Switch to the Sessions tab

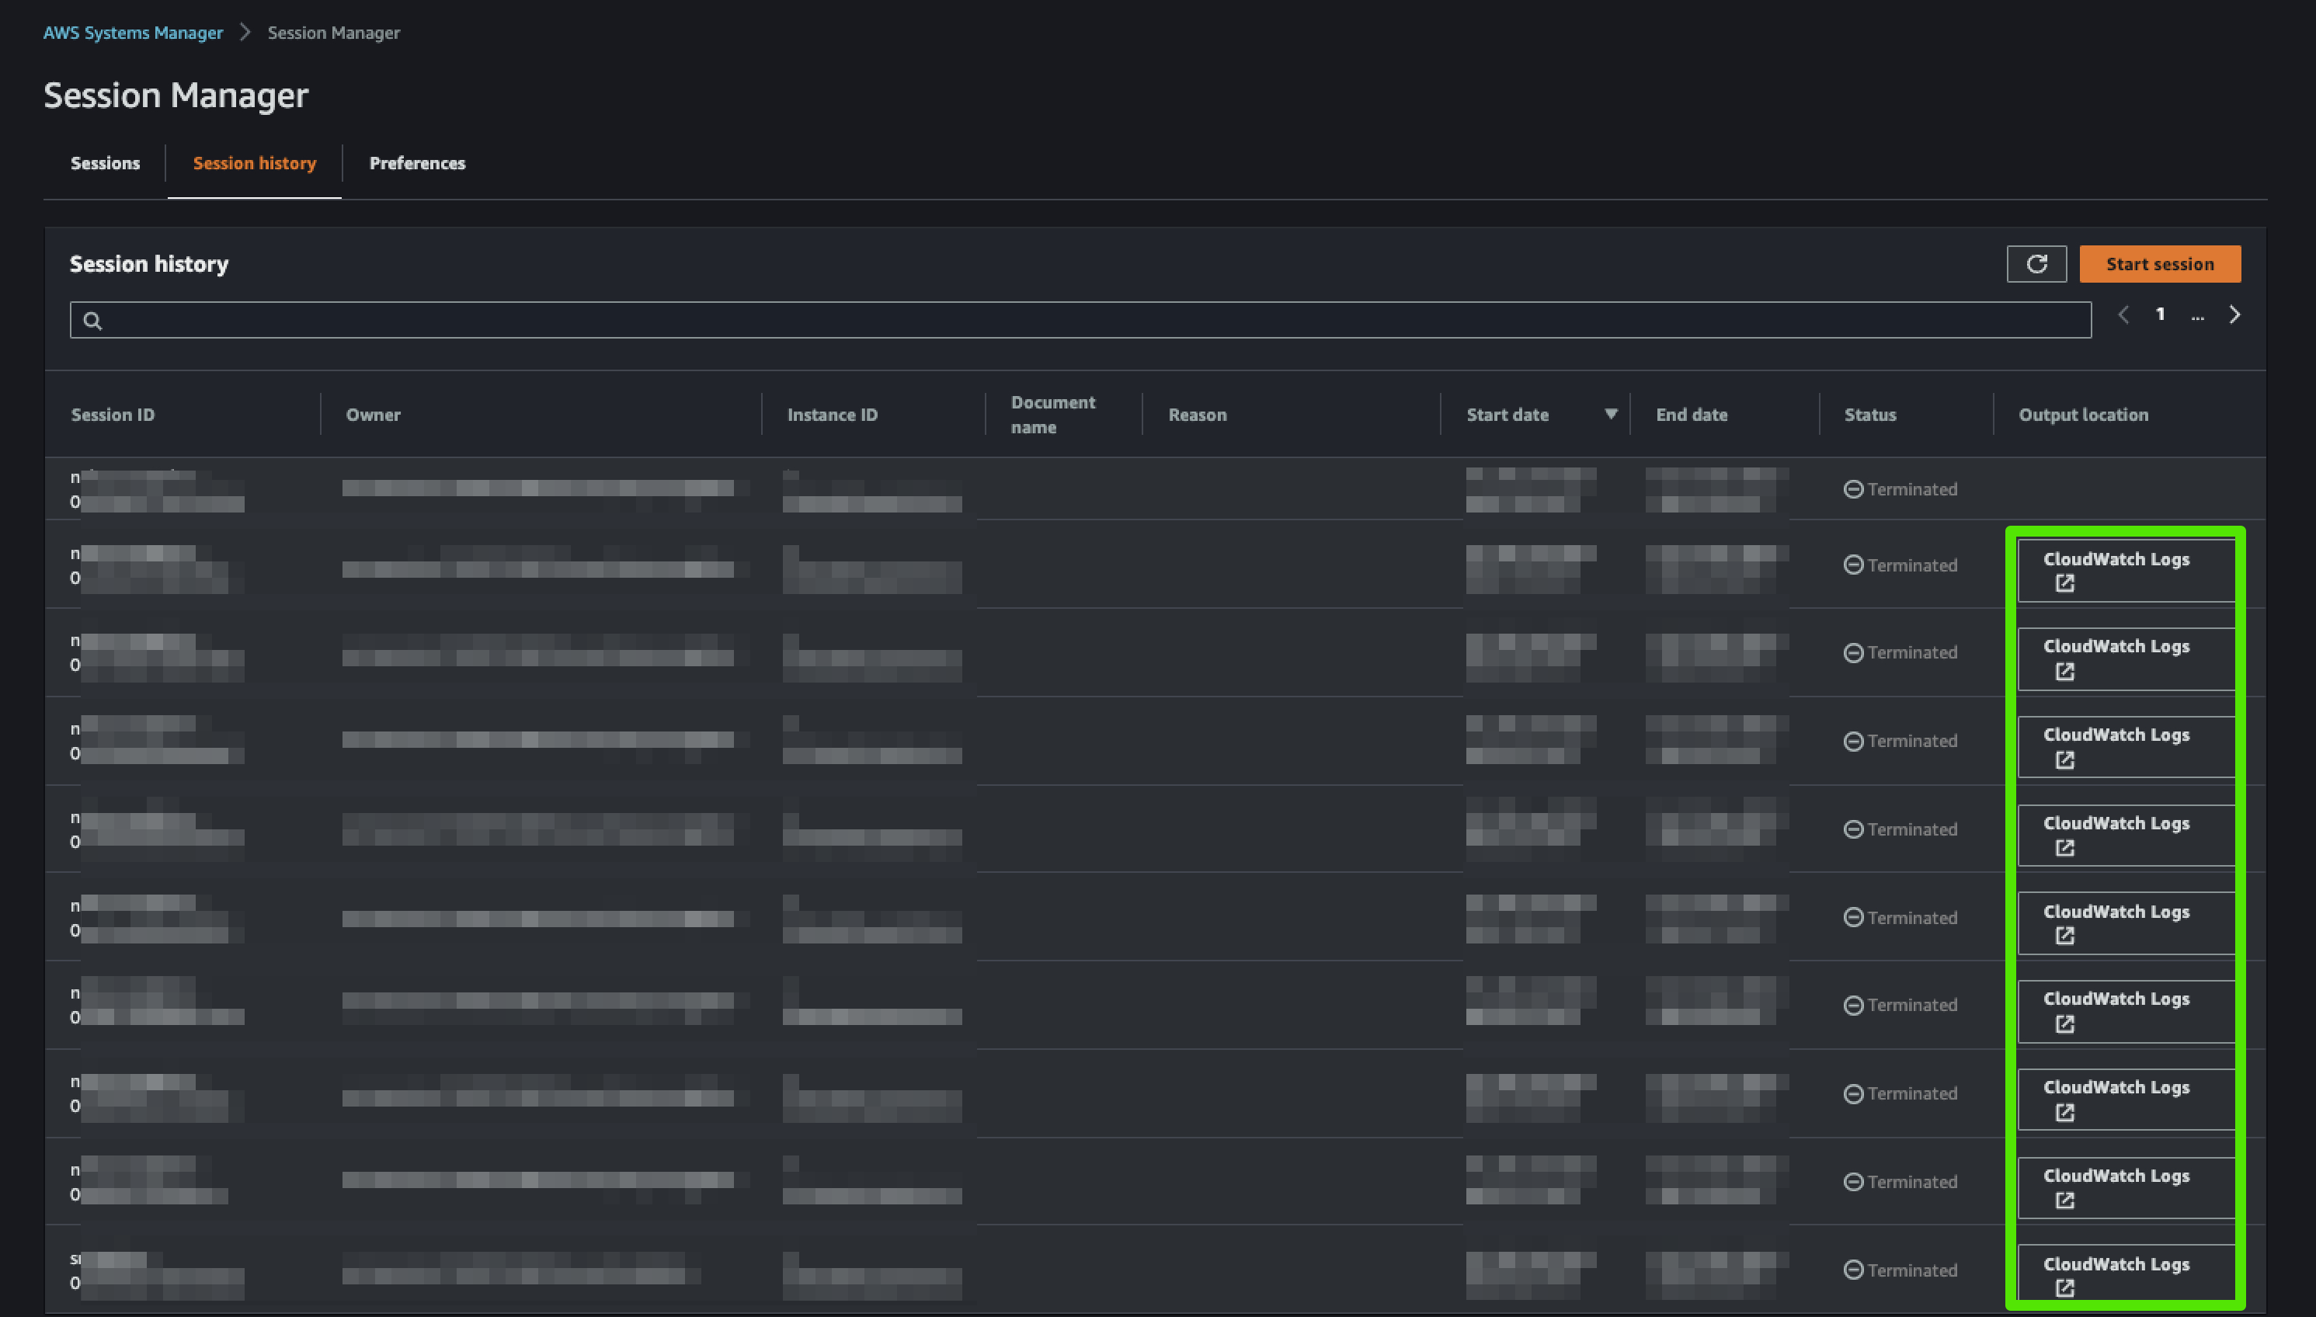105,163
